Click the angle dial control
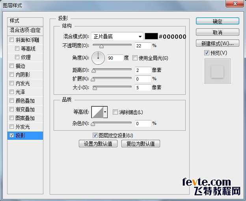 click(98, 58)
